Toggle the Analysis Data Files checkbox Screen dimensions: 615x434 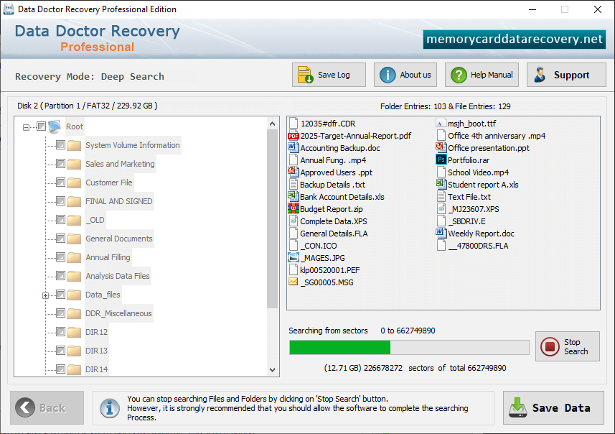(x=60, y=276)
